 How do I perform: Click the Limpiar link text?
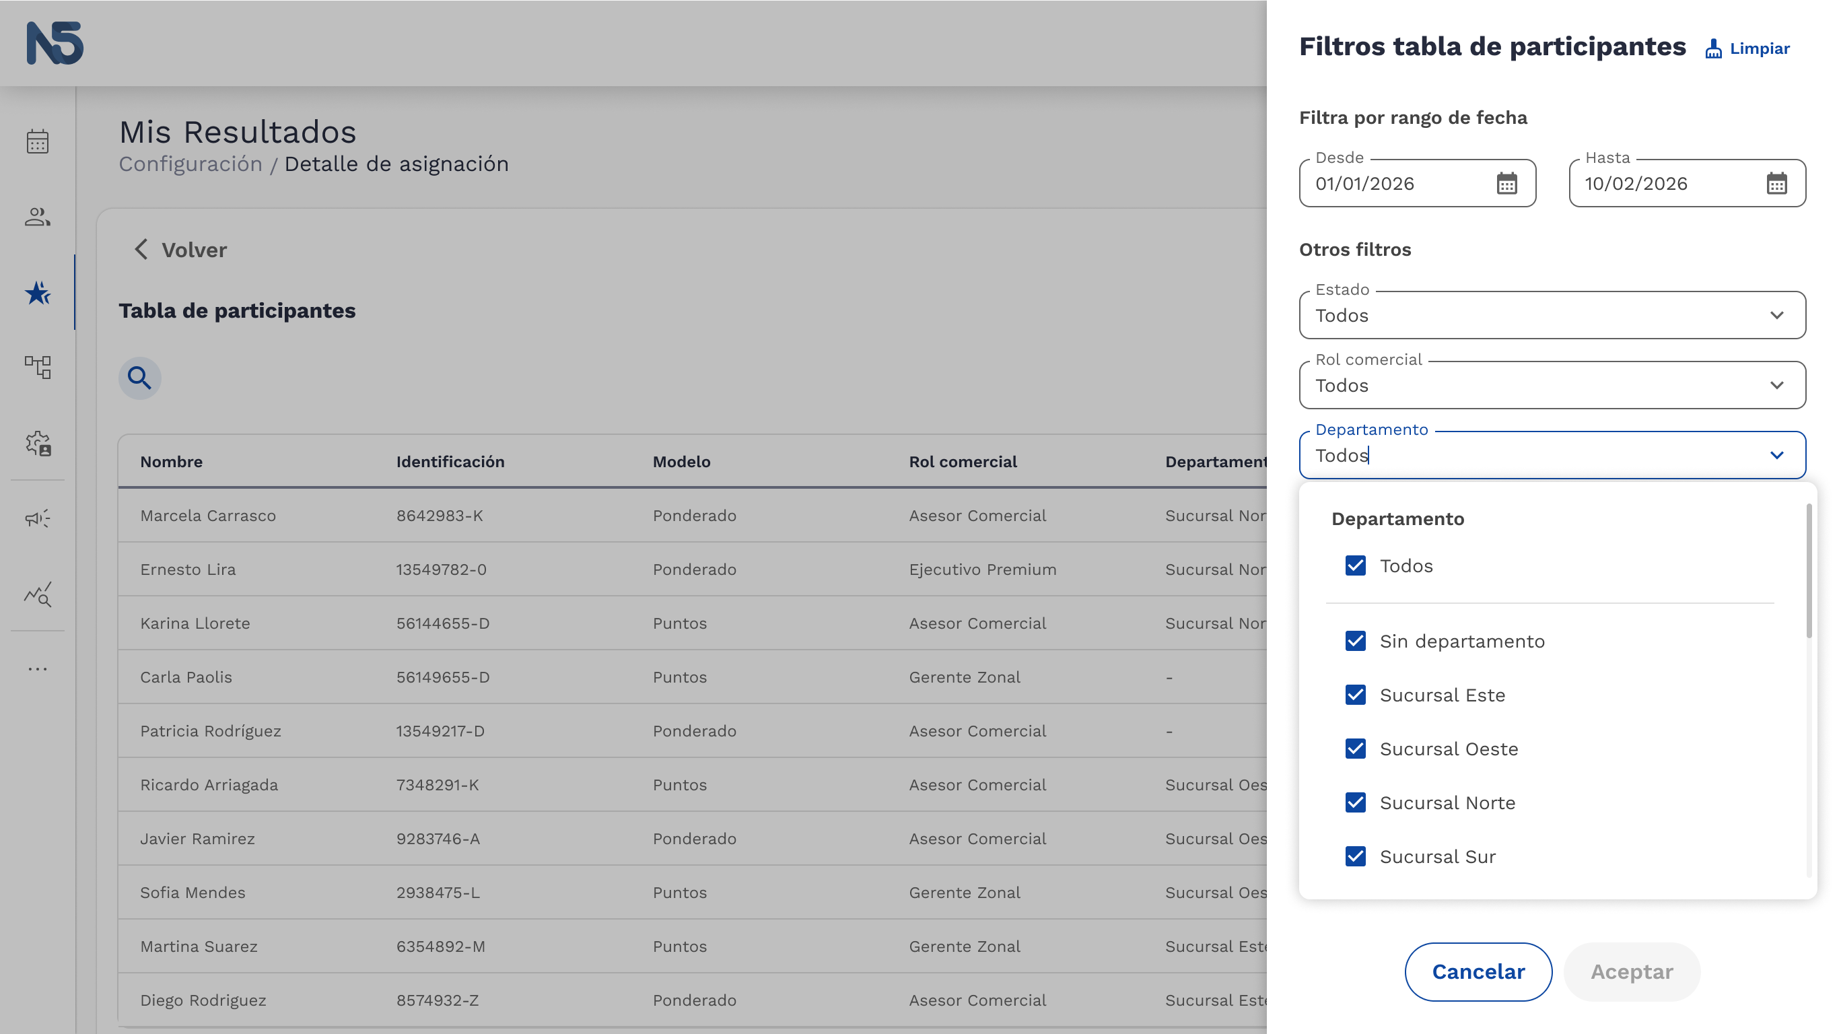pos(1760,48)
